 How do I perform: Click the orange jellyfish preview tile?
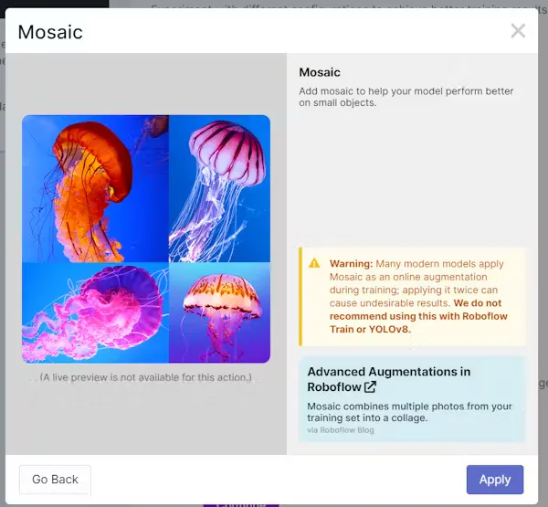point(95,188)
